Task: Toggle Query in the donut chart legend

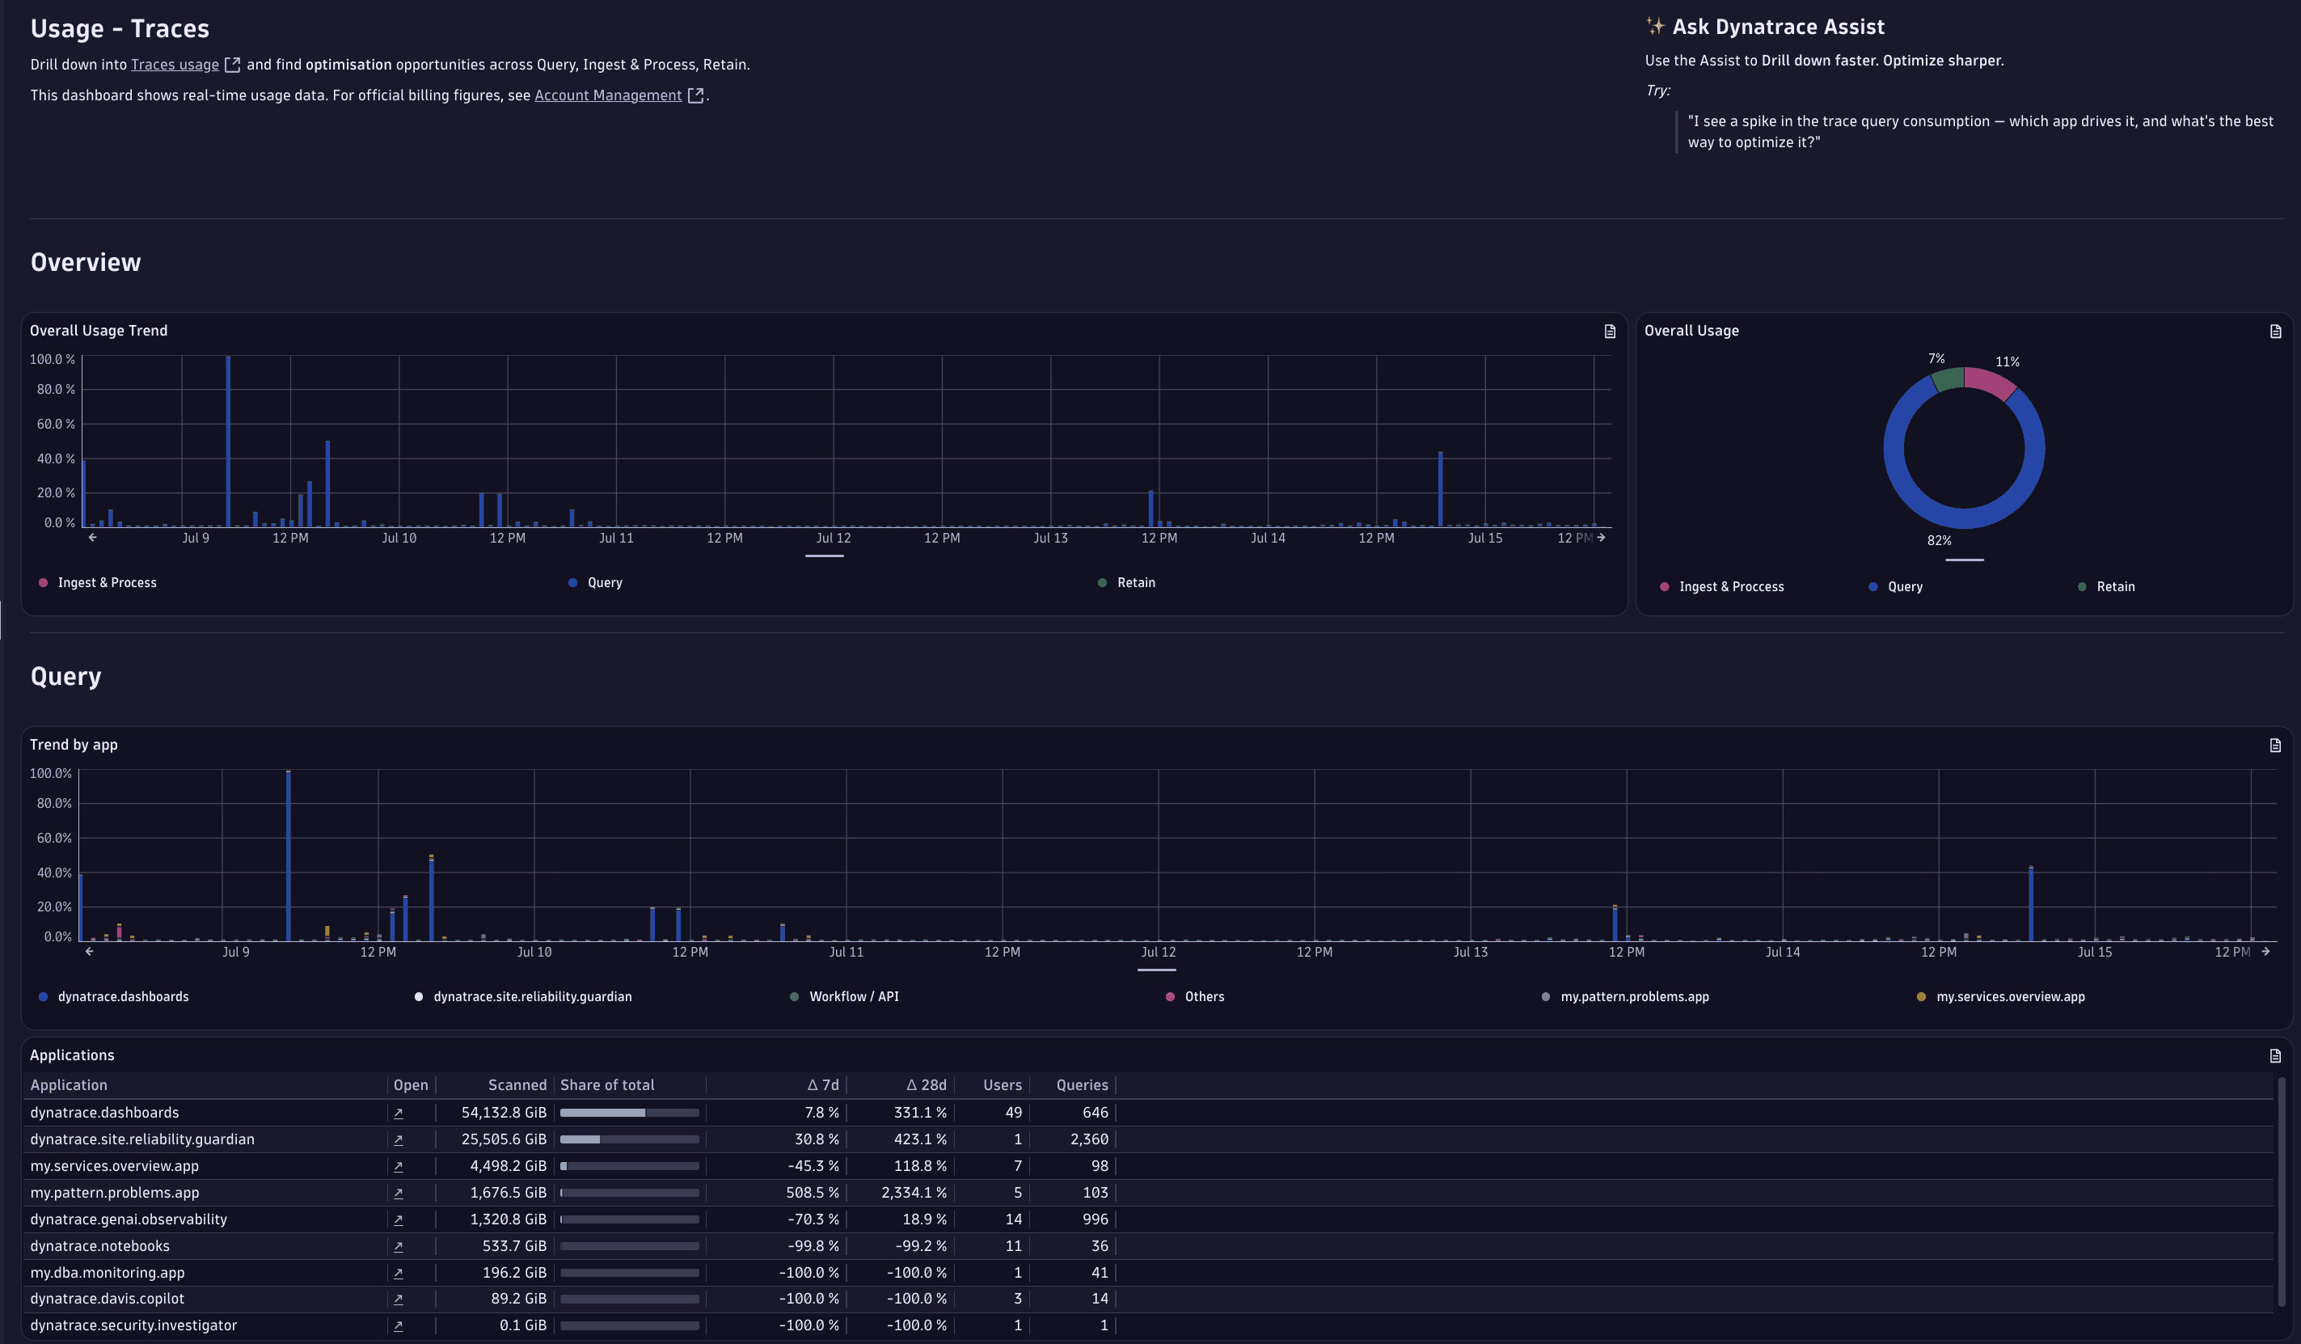Action: tap(1896, 587)
